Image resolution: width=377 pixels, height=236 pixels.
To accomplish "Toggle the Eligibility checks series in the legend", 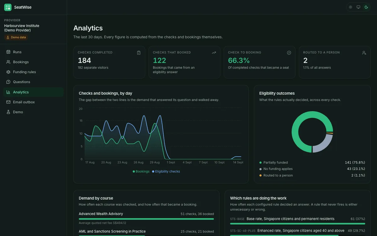I will 166,171.
